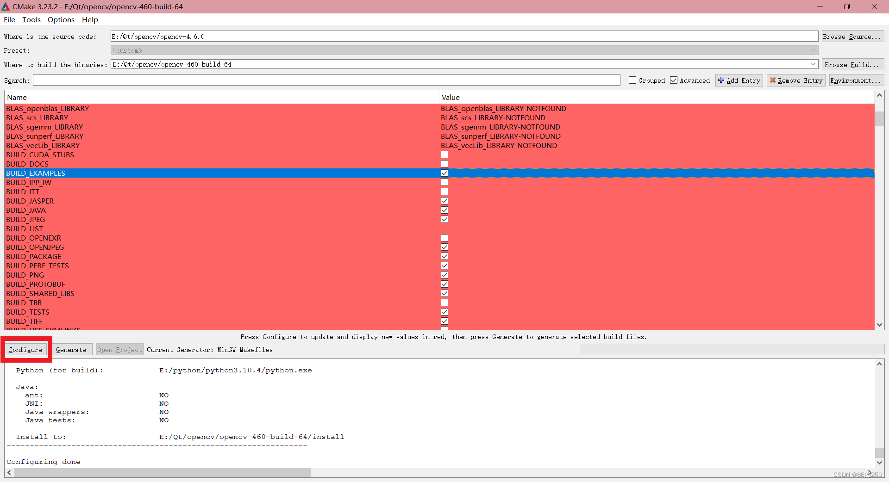Uncheck the BUILD_JAVA checkbox
This screenshot has height=482, width=889.
(x=444, y=210)
